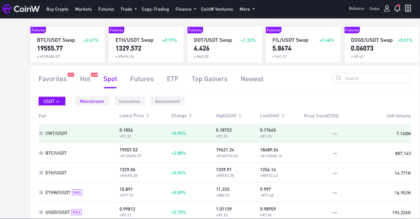Focus the Search input field

click(371, 78)
